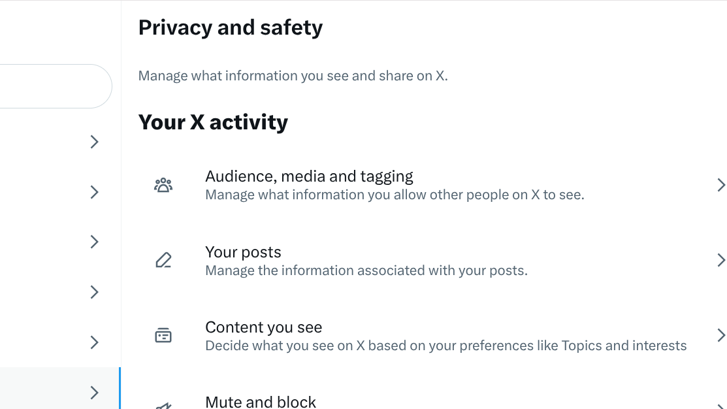Click the chevron beside Content you see

[x=721, y=335]
